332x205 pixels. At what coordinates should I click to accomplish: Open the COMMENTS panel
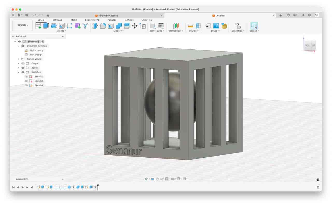(22, 179)
